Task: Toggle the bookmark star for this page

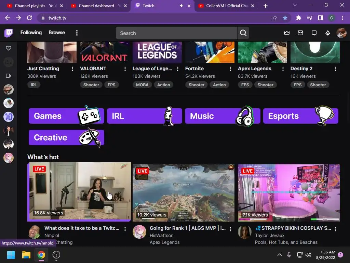Action: (285, 18)
